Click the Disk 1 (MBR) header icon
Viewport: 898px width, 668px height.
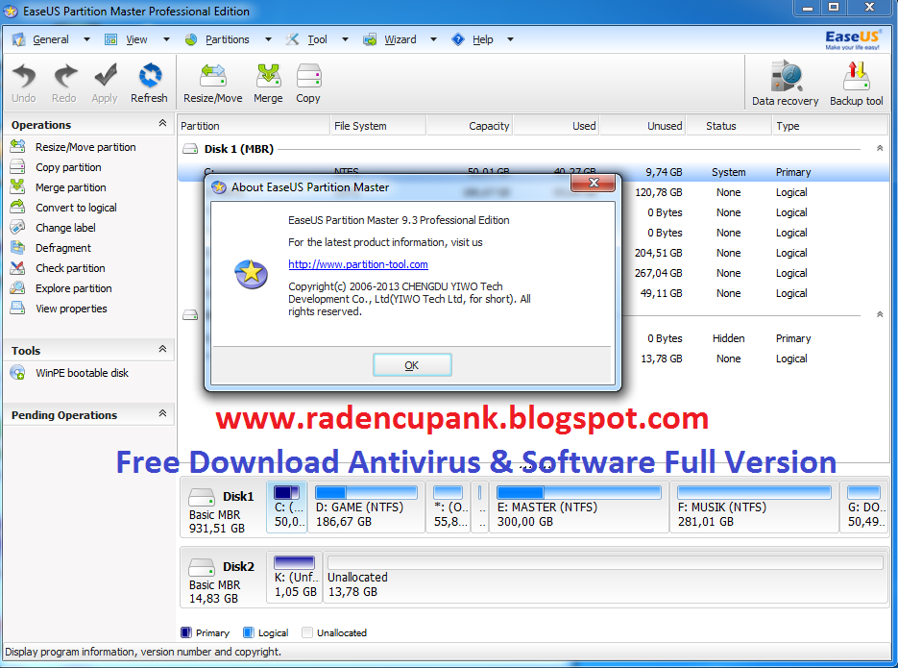tap(190, 149)
